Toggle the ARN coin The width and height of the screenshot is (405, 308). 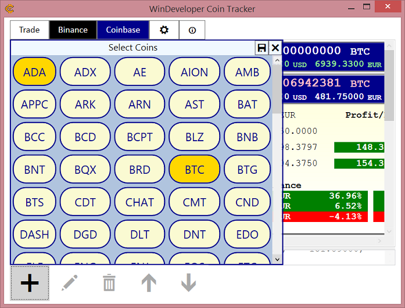click(x=139, y=104)
